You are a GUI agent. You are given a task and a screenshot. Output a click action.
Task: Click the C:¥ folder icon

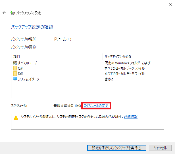[15, 68]
